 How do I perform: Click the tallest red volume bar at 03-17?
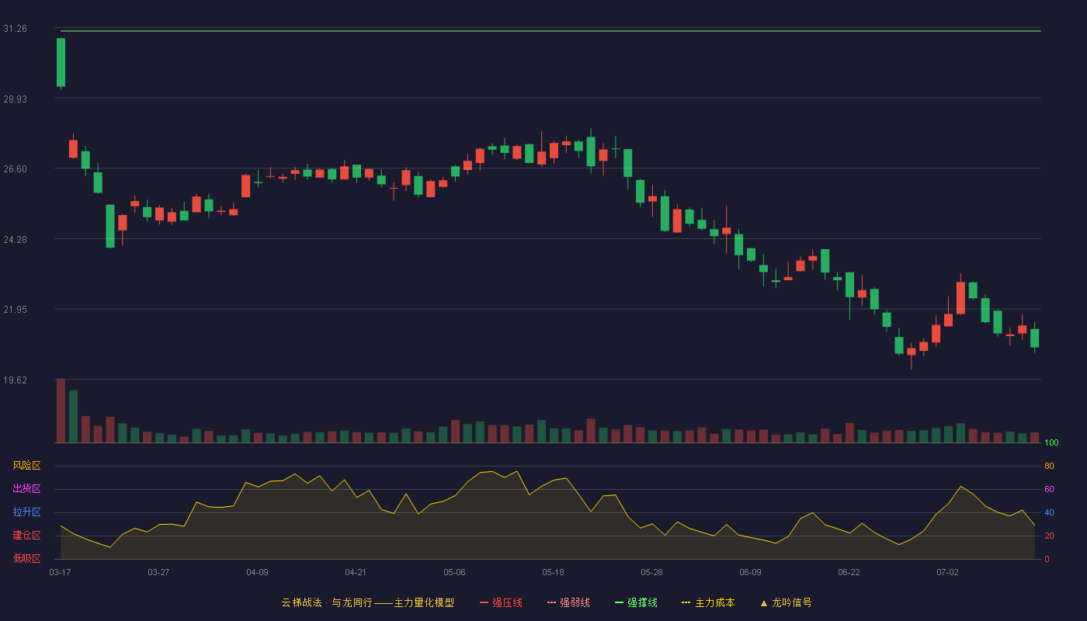pyautogui.click(x=61, y=411)
